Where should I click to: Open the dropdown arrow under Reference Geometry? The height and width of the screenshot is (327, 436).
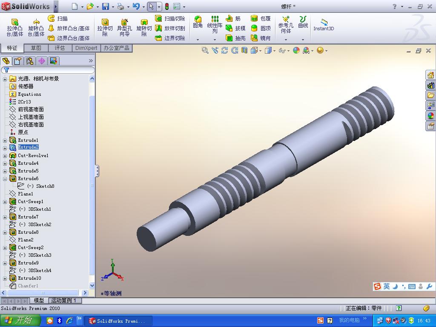[x=286, y=40]
